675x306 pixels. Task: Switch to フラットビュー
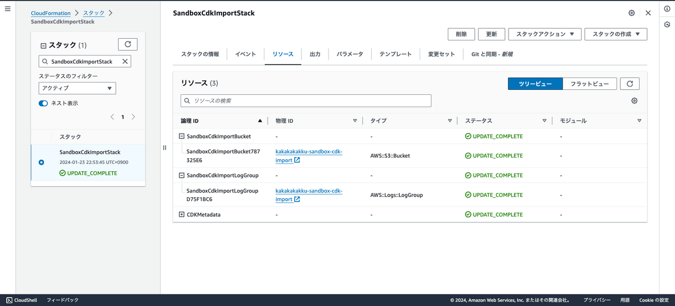(589, 84)
